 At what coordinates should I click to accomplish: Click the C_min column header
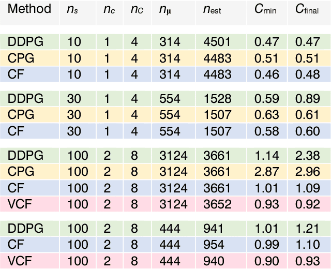[265, 10]
